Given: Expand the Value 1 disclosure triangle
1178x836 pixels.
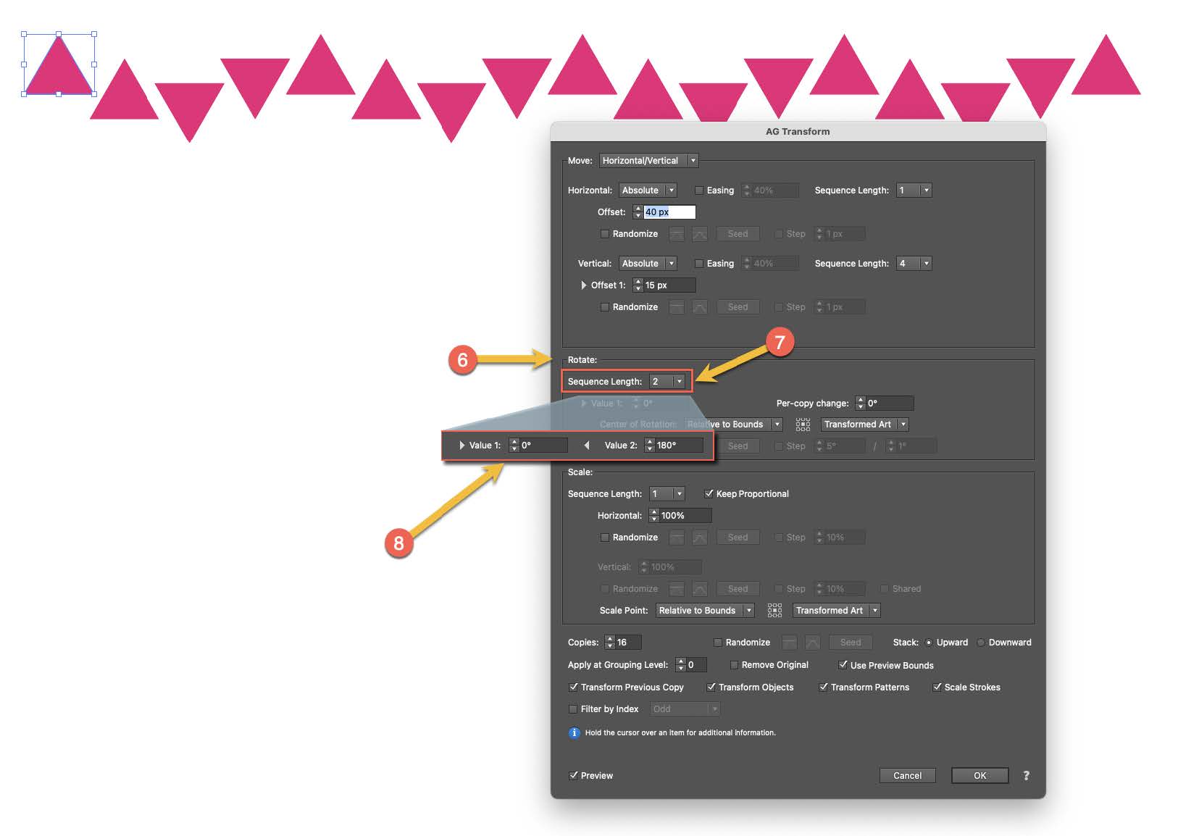Looking at the screenshot, I should 461,445.
